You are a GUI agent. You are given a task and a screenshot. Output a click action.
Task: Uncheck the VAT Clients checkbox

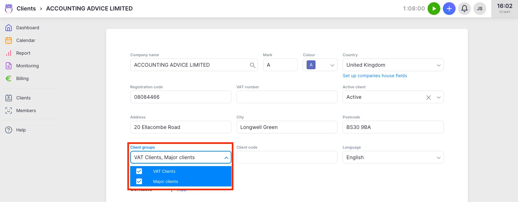click(x=139, y=171)
